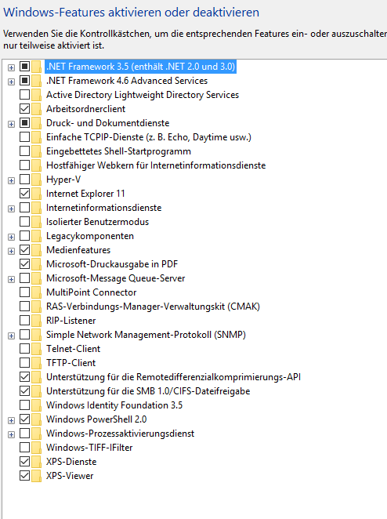Click the folder icon beside Hyper-V

36,180
